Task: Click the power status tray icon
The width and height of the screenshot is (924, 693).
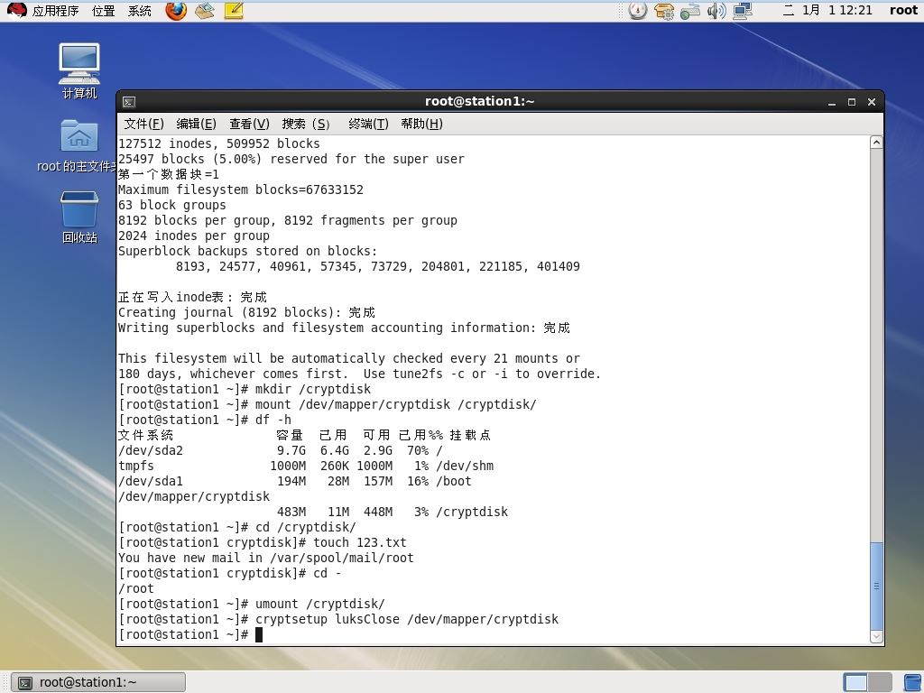Action: coord(637,11)
